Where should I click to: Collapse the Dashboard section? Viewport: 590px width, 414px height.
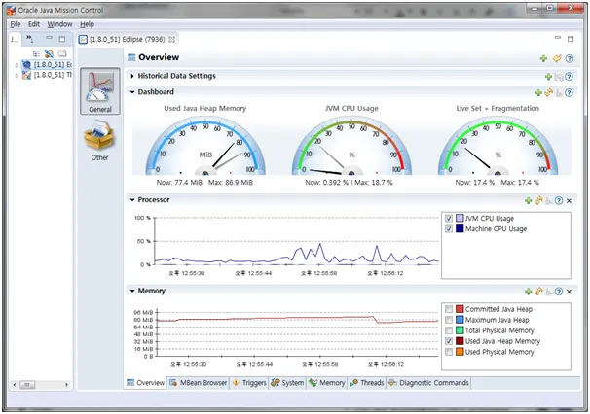pos(132,92)
